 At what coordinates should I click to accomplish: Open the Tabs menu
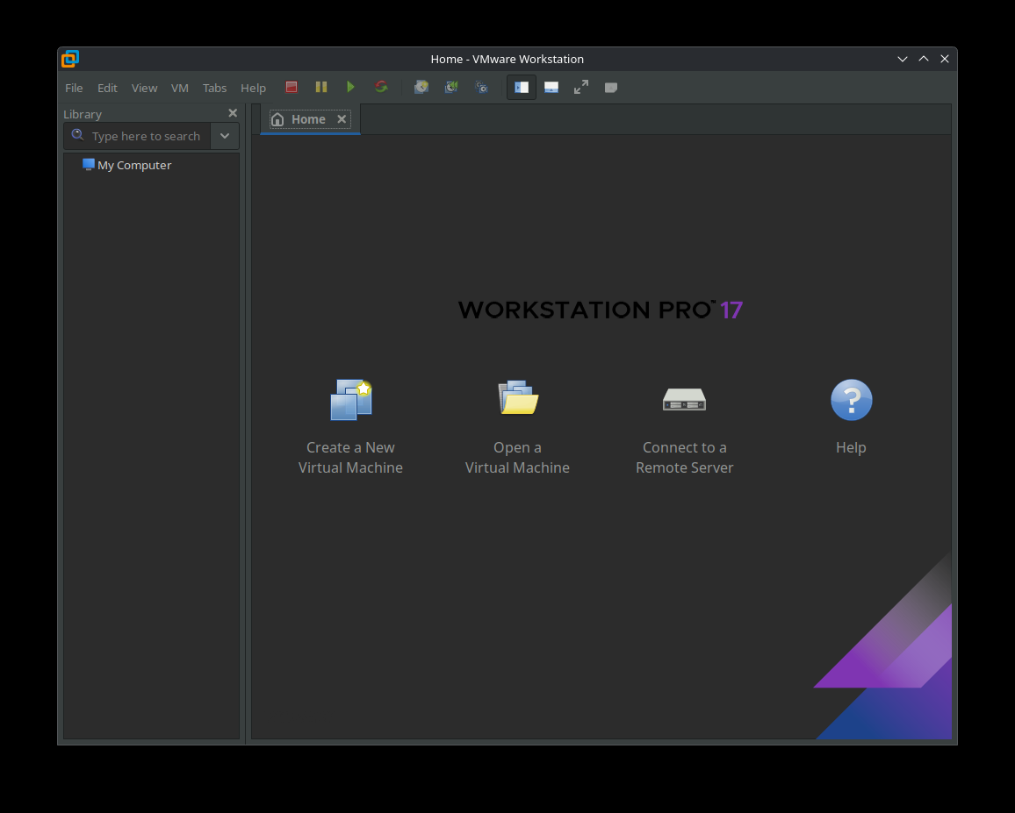point(214,88)
